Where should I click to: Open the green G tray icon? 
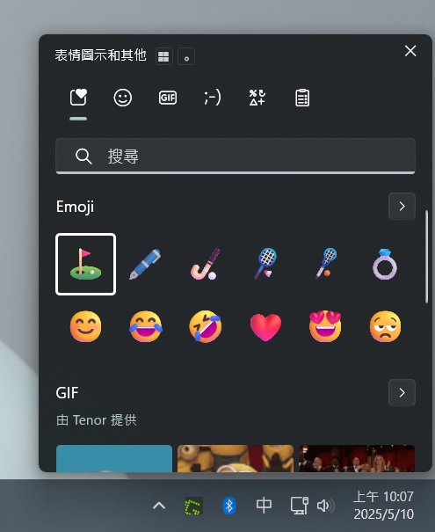tap(193, 506)
